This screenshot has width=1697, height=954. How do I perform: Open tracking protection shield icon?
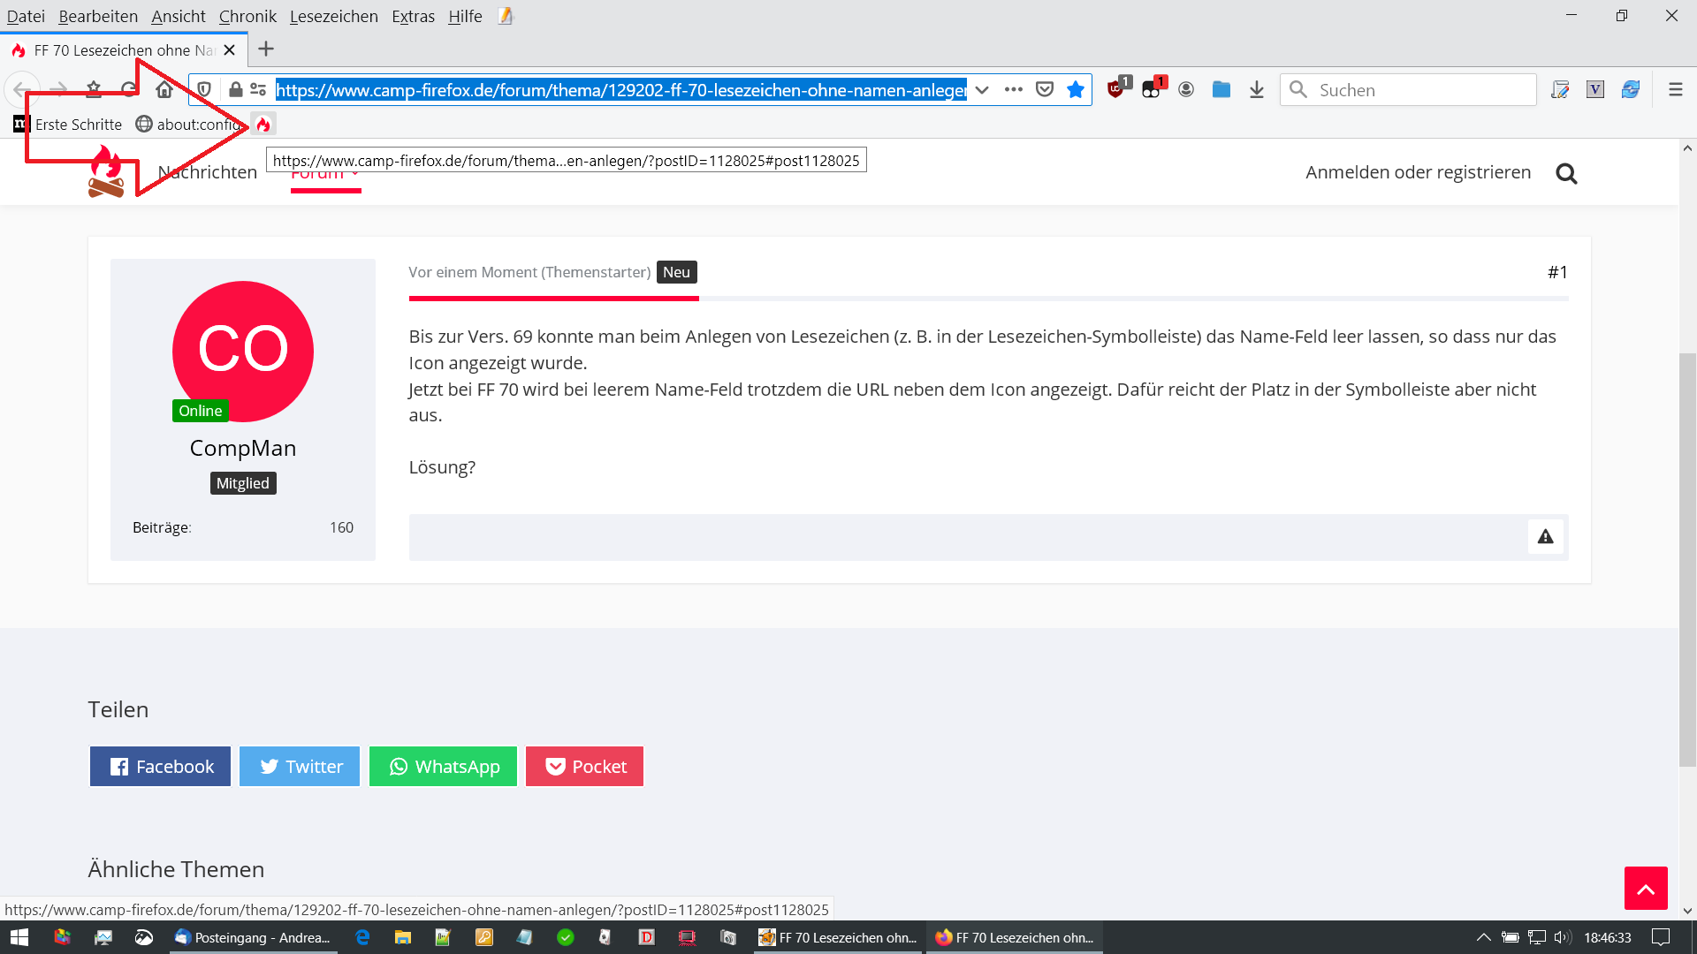(204, 89)
